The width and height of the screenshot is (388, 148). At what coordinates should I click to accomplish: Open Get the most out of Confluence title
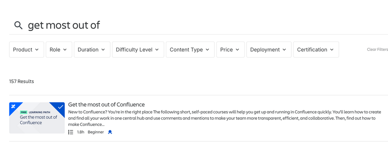tap(106, 104)
